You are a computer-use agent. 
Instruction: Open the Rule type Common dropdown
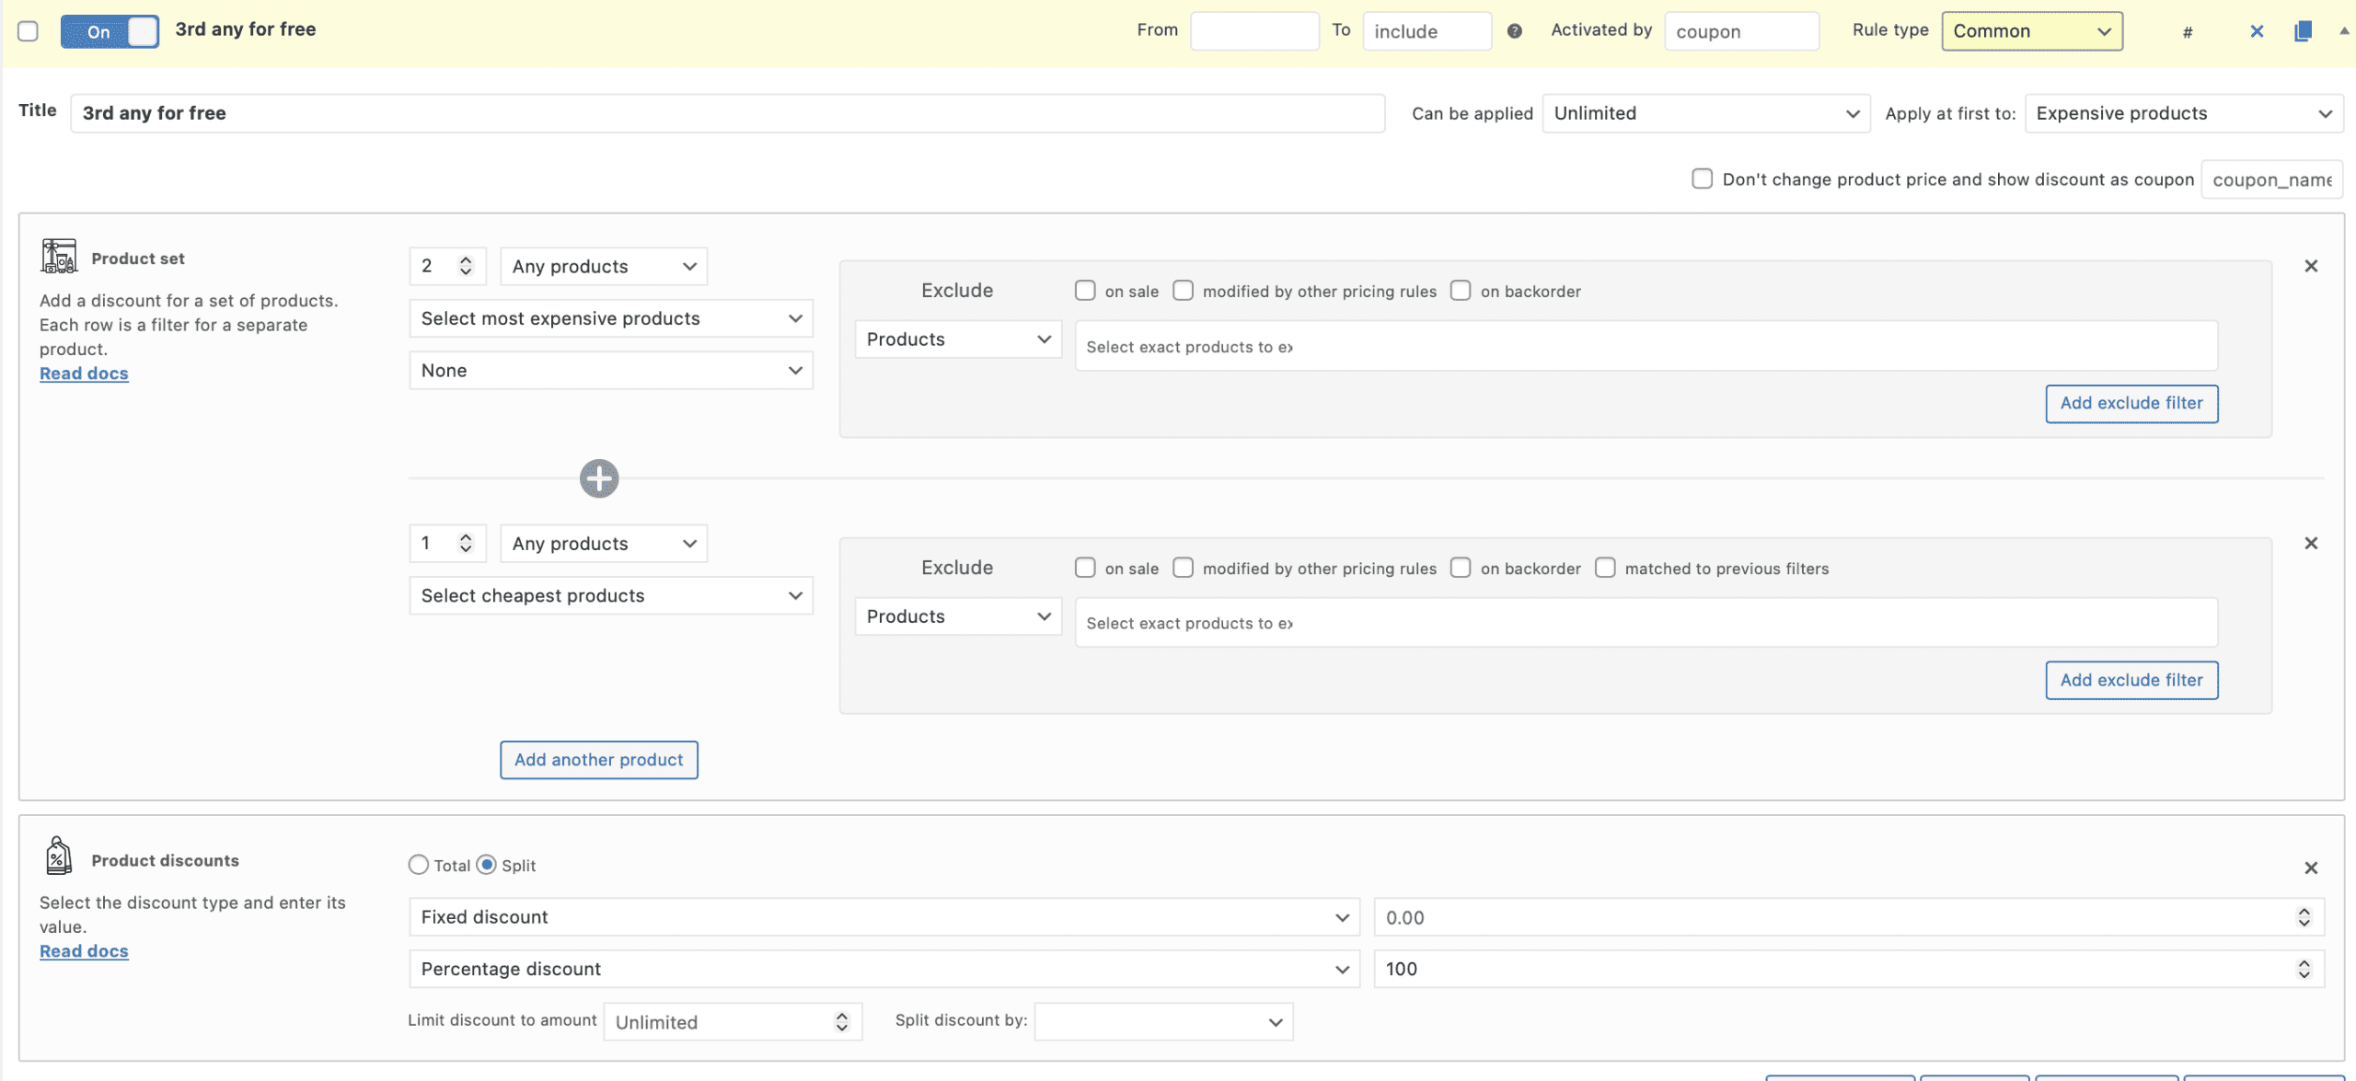point(2031,31)
